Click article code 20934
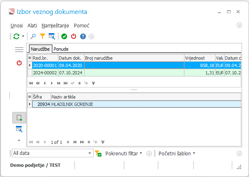The width and height of the screenshot is (249, 177). [41, 104]
